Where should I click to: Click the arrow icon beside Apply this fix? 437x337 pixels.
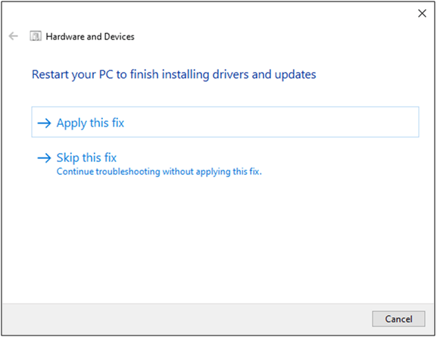(44, 123)
